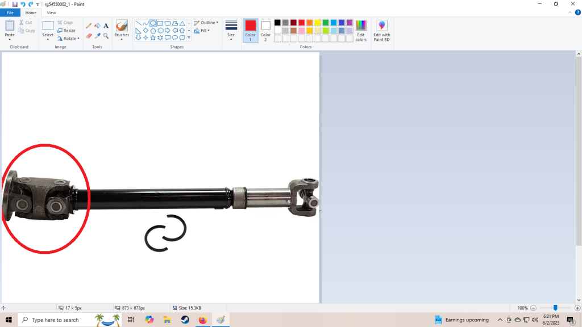Select the Color 1 box
This screenshot has height=327, width=582.
[x=250, y=31]
